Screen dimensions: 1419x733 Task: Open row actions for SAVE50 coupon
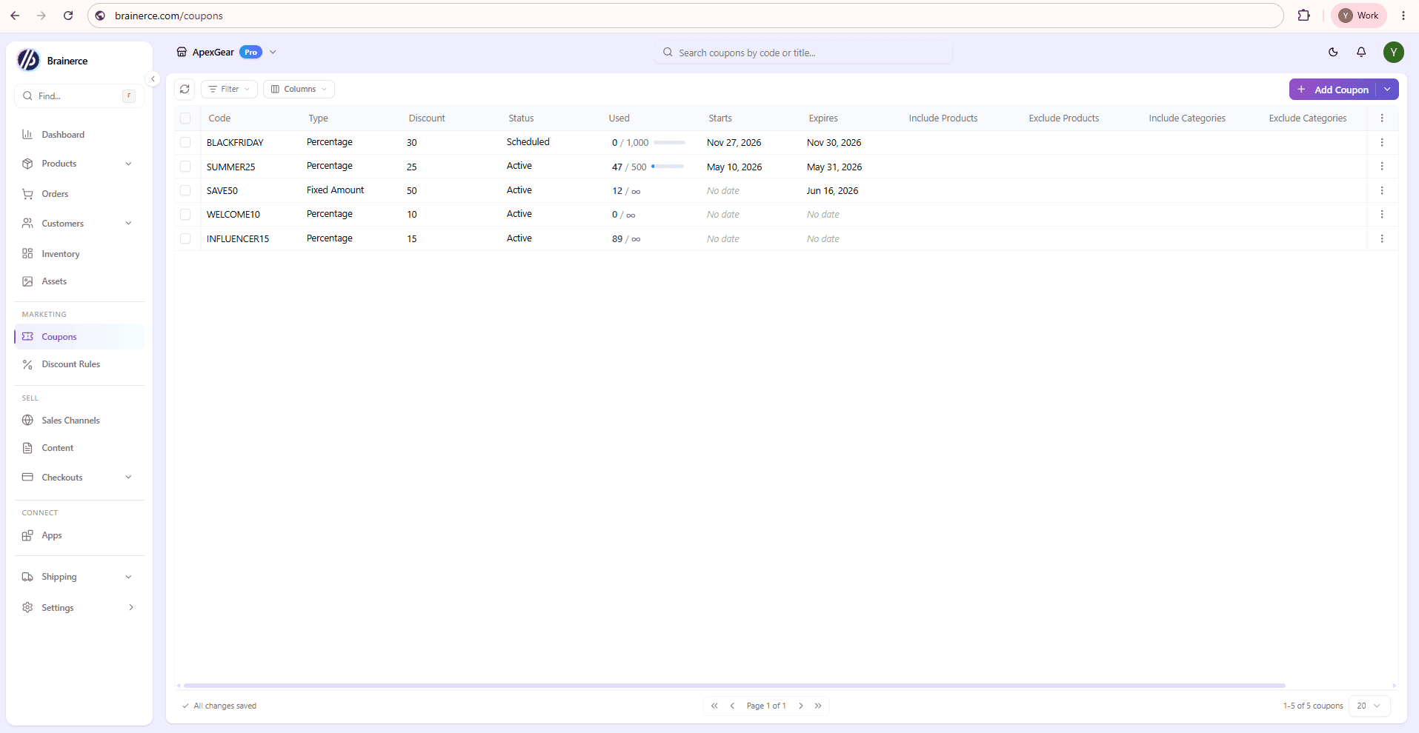click(1382, 190)
